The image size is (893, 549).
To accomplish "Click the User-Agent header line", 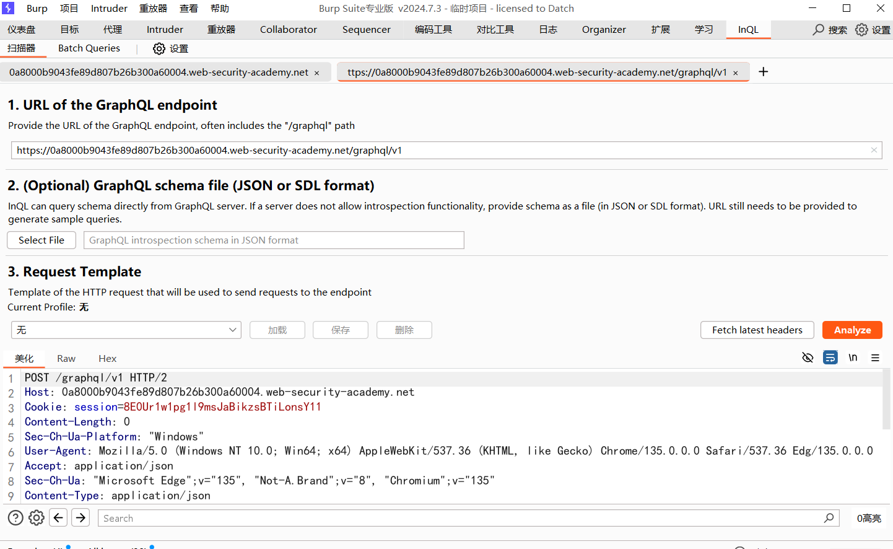I will click(449, 451).
